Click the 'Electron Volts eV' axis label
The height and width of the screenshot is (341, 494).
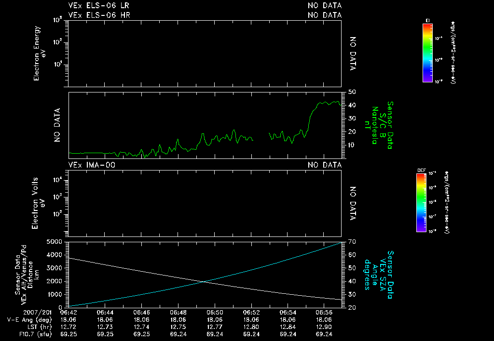pyautogui.click(x=39, y=203)
